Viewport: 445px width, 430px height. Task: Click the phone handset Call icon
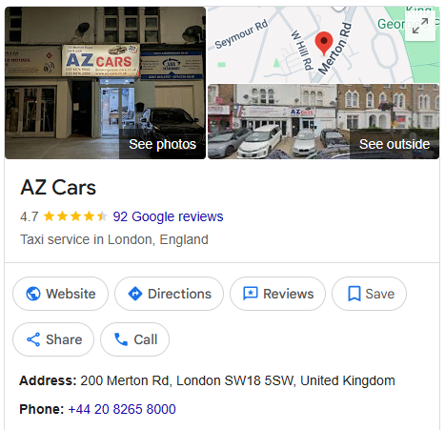tap(121, 339)
